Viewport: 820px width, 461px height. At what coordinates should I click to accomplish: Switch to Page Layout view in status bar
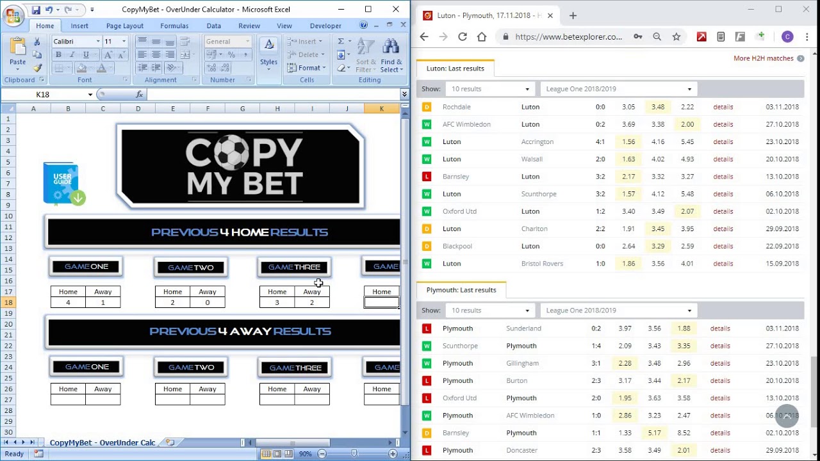coord(277,454)
